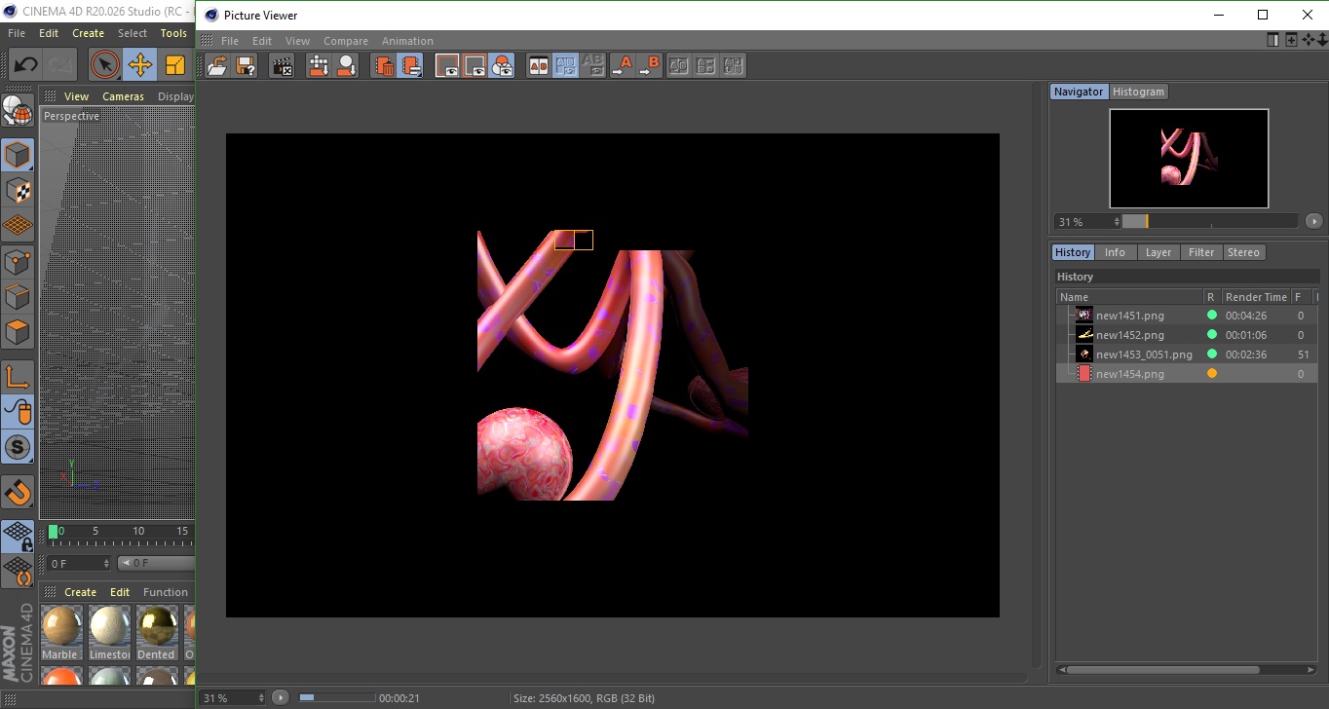Switch to the Histogram tab
1329x709 pixels.
click(1138, 92)
